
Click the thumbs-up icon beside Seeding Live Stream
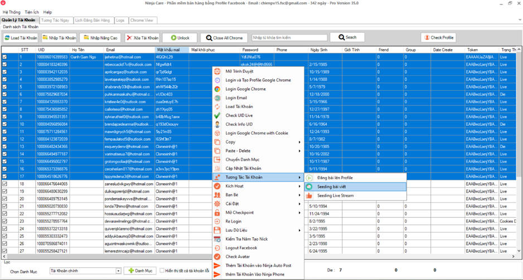pyautogui.click(x=309, y=196)
